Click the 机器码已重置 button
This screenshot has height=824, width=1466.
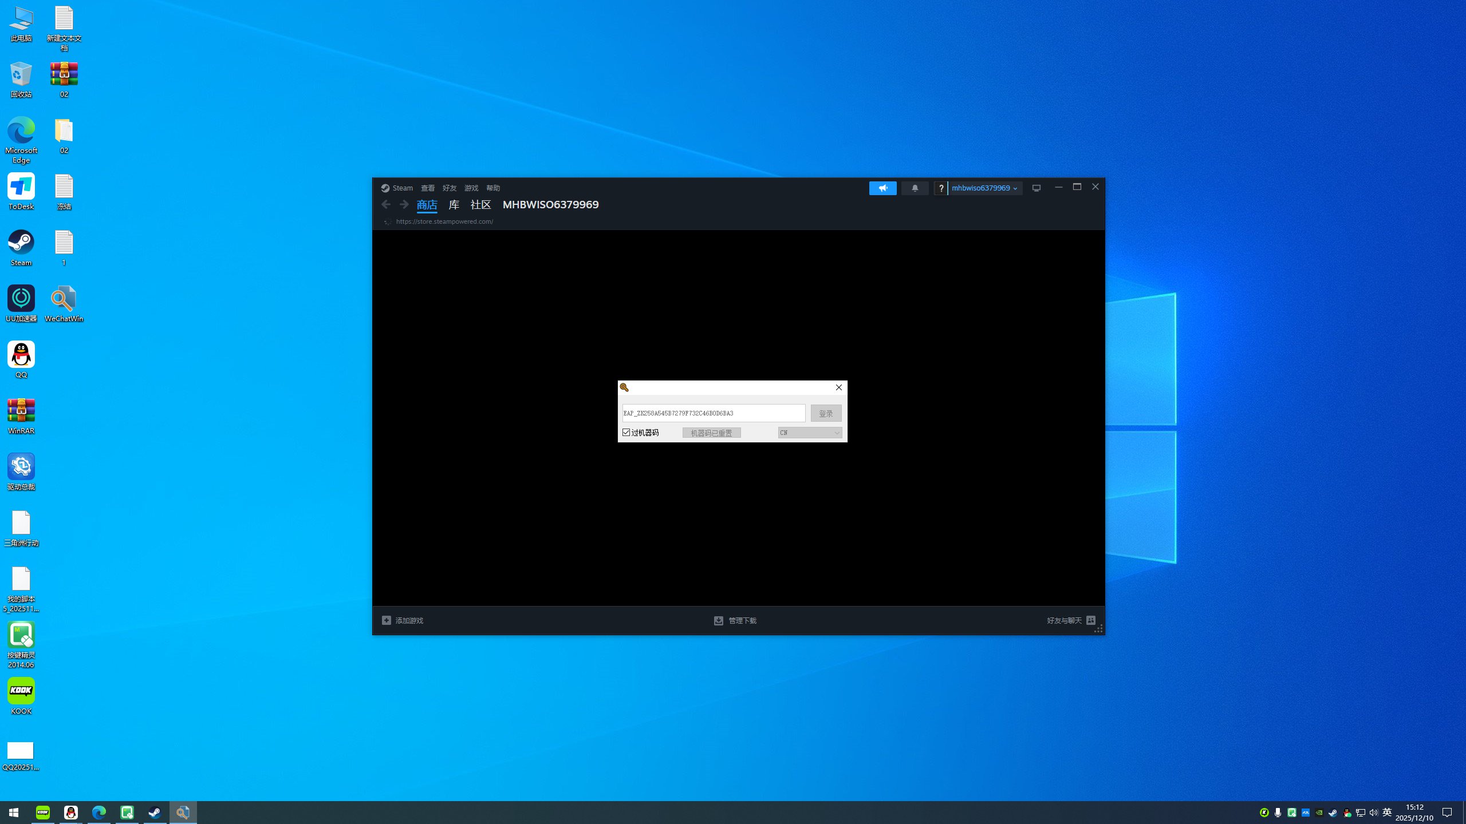click(711, 433)
